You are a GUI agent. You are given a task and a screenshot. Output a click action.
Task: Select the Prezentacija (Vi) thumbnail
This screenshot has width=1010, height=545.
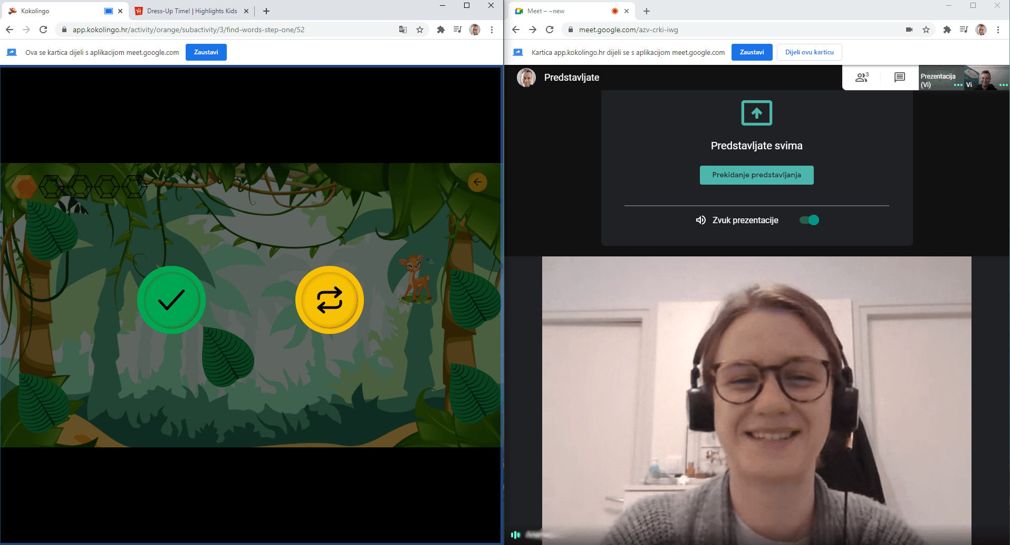click(941, 78)
